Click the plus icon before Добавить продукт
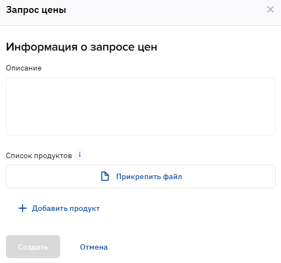Viewport: 281px width, 263px height. [23, 208]
